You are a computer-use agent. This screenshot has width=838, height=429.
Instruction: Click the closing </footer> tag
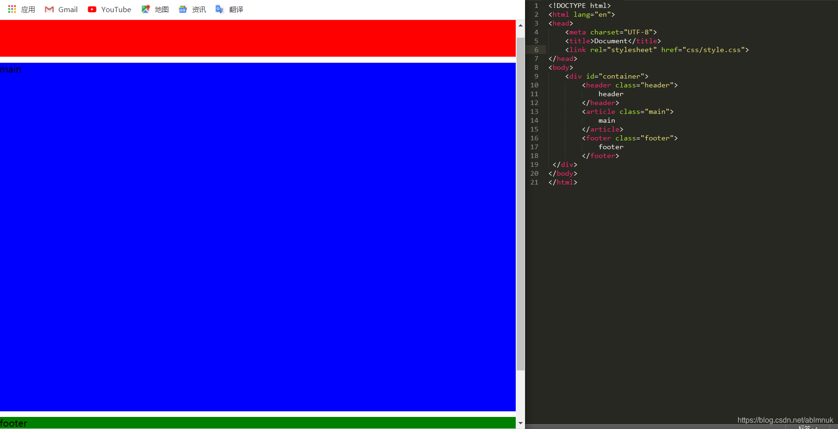point(600,156)
